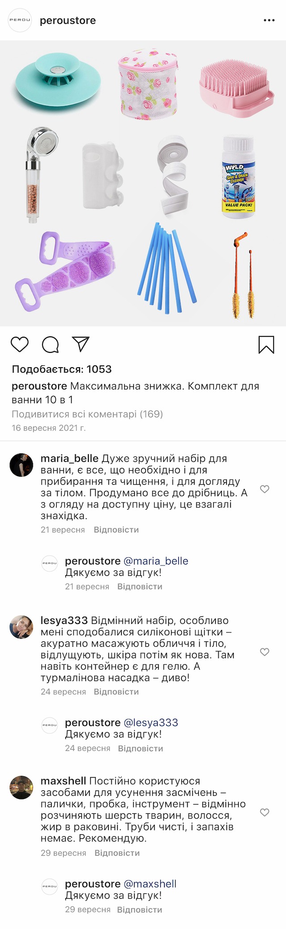Open the @lesya333 mention link
Viewport: 286px width, 929px height.
point(151,723)
